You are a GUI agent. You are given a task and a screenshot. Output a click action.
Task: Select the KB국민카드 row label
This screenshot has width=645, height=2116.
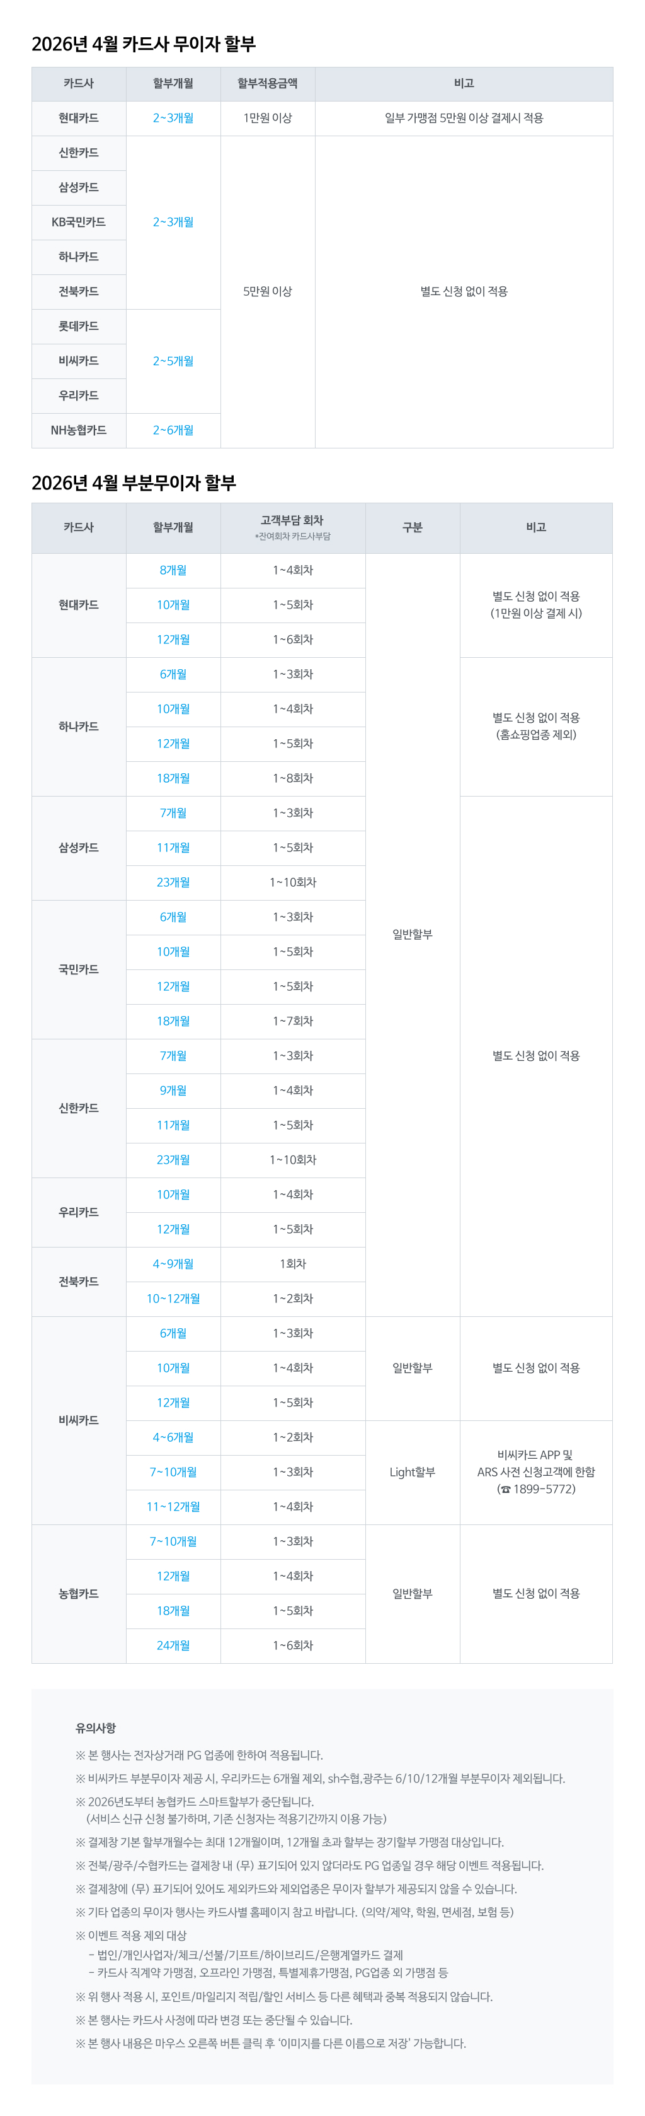[x=79, y=222]
